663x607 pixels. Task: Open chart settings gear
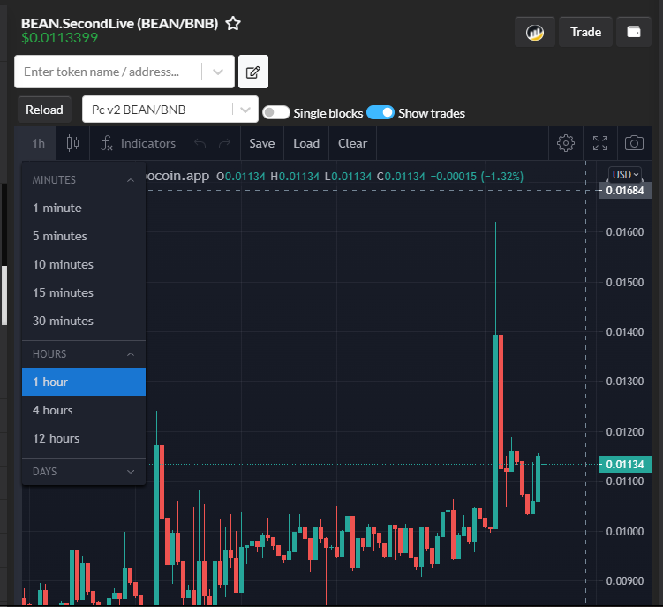[566, 143]
